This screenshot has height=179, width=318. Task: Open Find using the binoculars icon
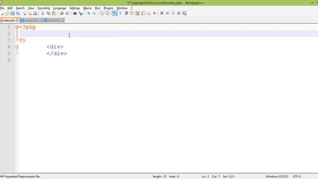(75, 13)
